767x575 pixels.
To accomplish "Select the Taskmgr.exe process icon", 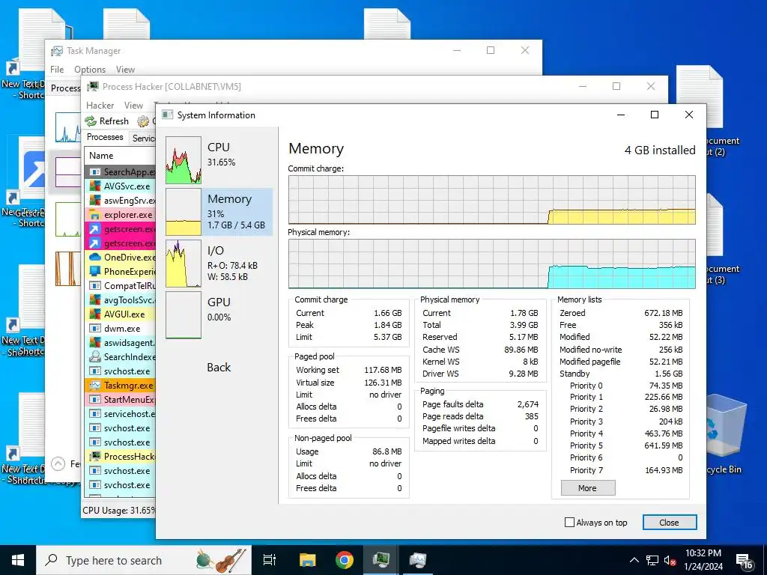I will pos(95,386).
